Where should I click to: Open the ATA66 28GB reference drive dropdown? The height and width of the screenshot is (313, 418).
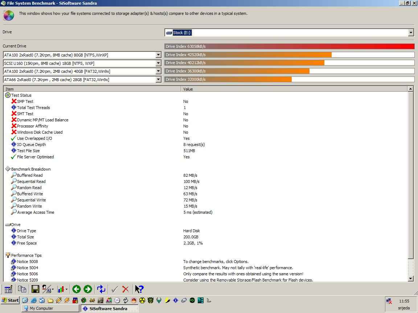point(158,80)
